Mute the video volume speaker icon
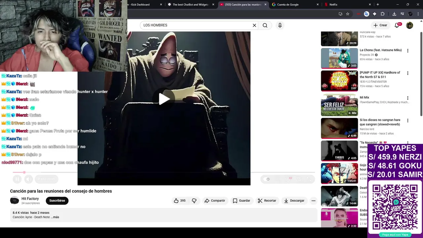Viewport: 423px width, 238px height. pos(29,179)
